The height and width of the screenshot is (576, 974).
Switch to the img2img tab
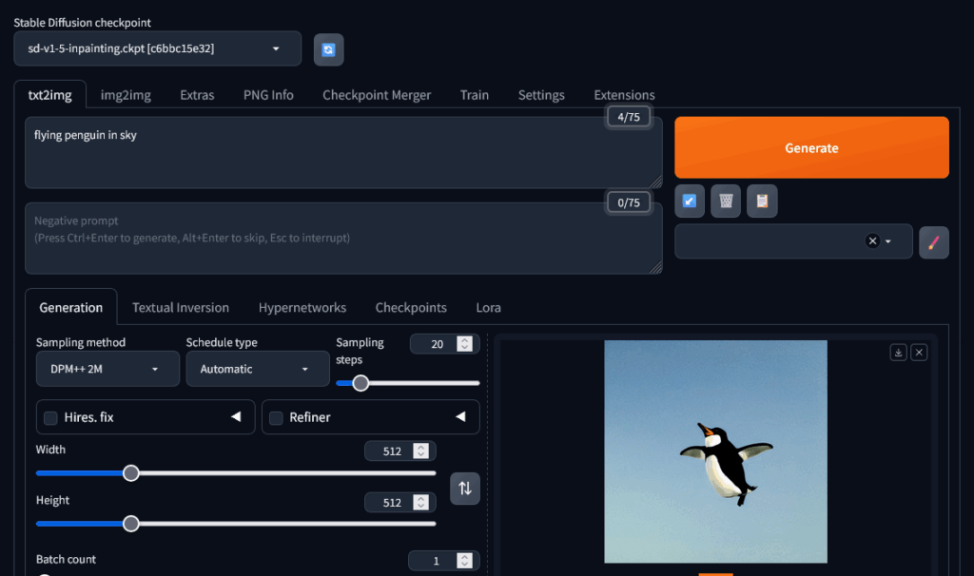tap(126, 95)
